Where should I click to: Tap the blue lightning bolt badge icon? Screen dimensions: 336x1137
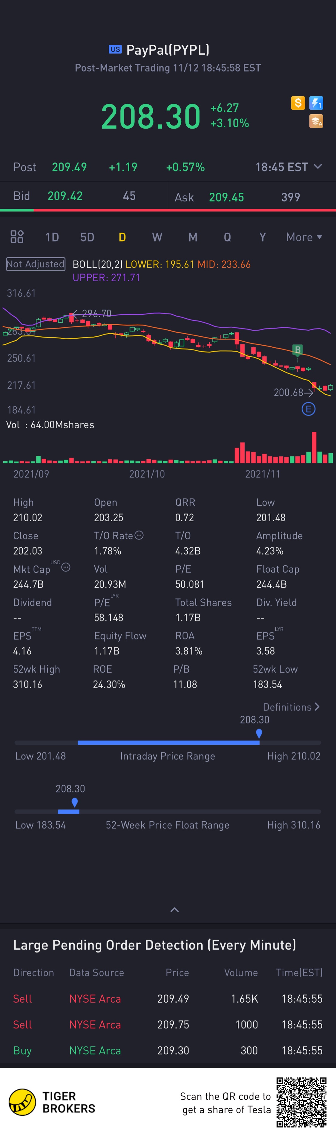(x=316, y=103)
